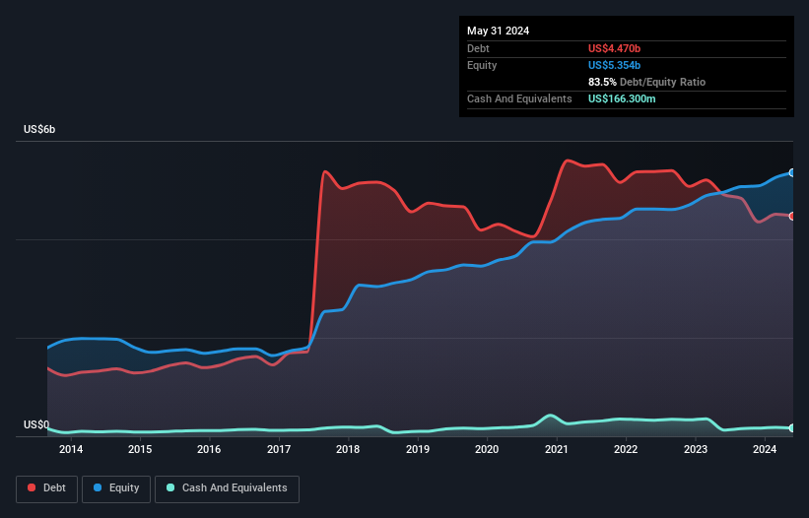809x518 pixels.
Task: Click the Equity label in tooltip
Action: tap(482, 65)
